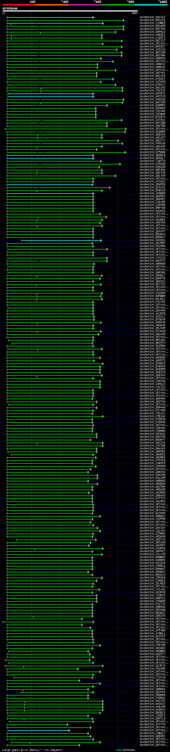Open hit UniRef100_C9W1C7
The width and height of the screenshot is (170, 752).
[152, 733]
